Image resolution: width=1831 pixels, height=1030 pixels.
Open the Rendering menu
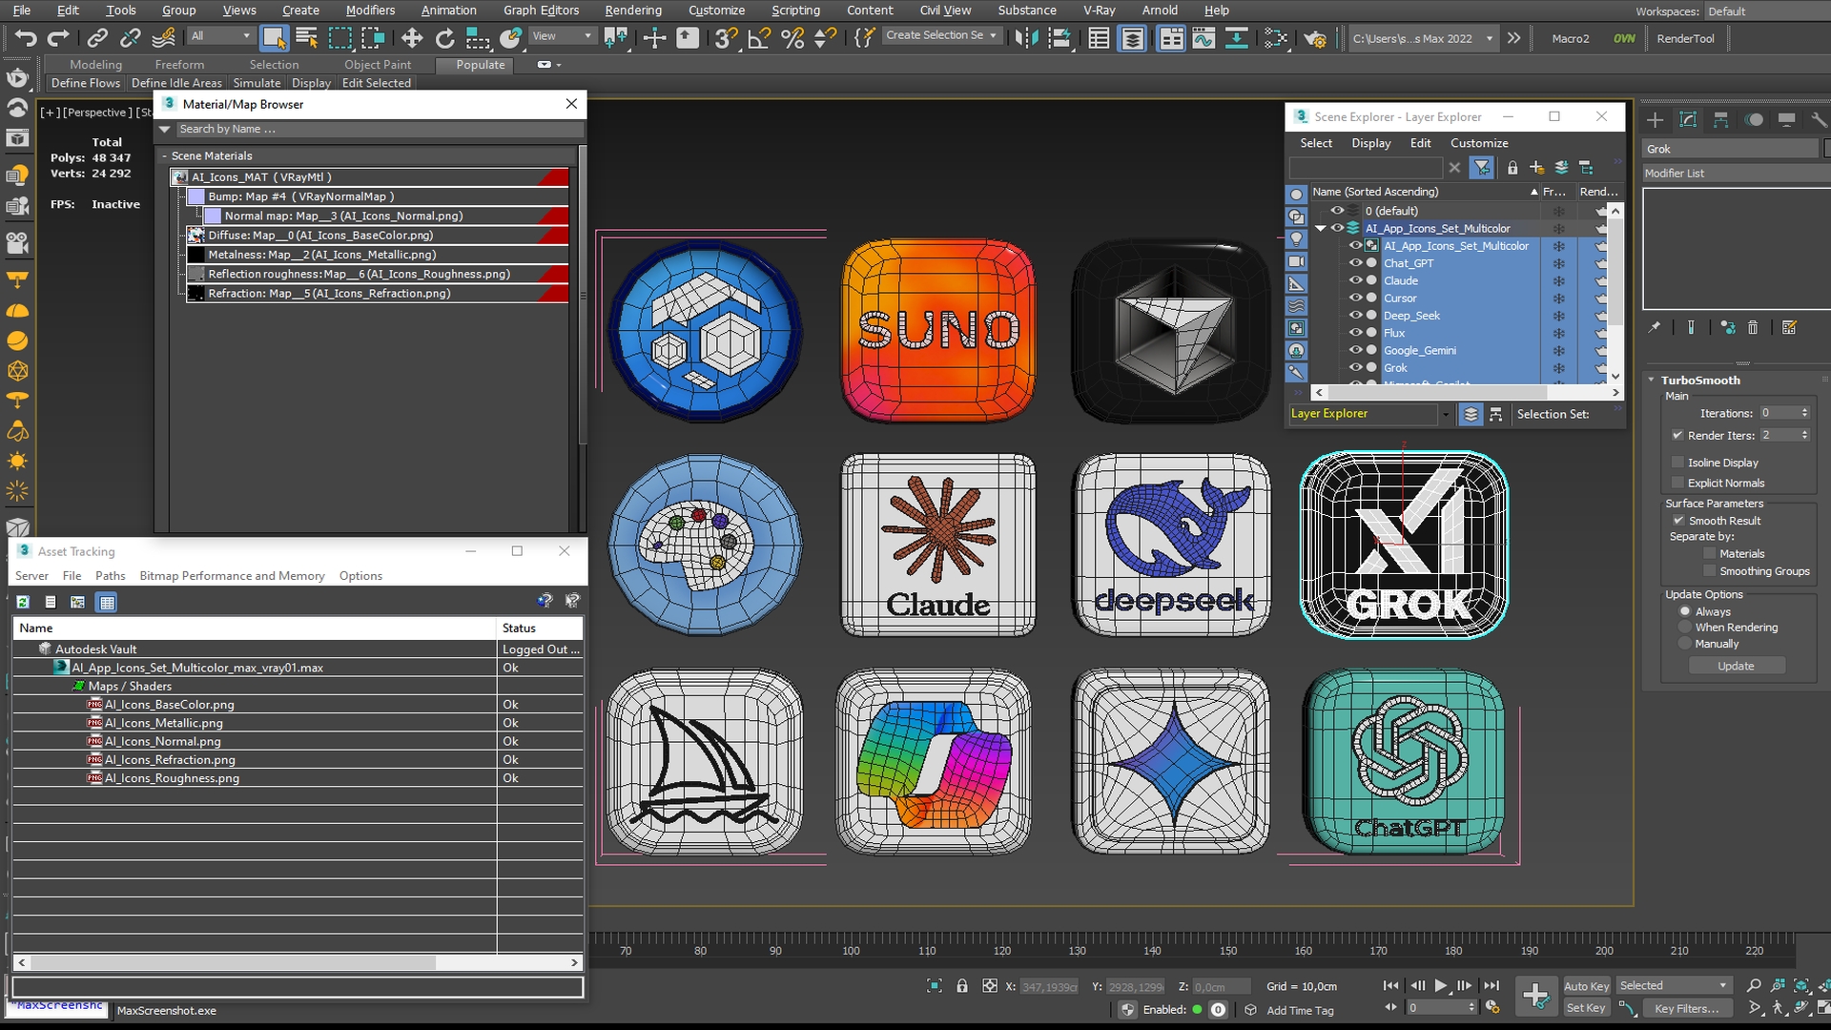pos(632,10)
